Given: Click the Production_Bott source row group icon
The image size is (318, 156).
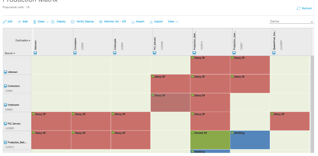Looking at the screenshot, I should tap(6, 142).
